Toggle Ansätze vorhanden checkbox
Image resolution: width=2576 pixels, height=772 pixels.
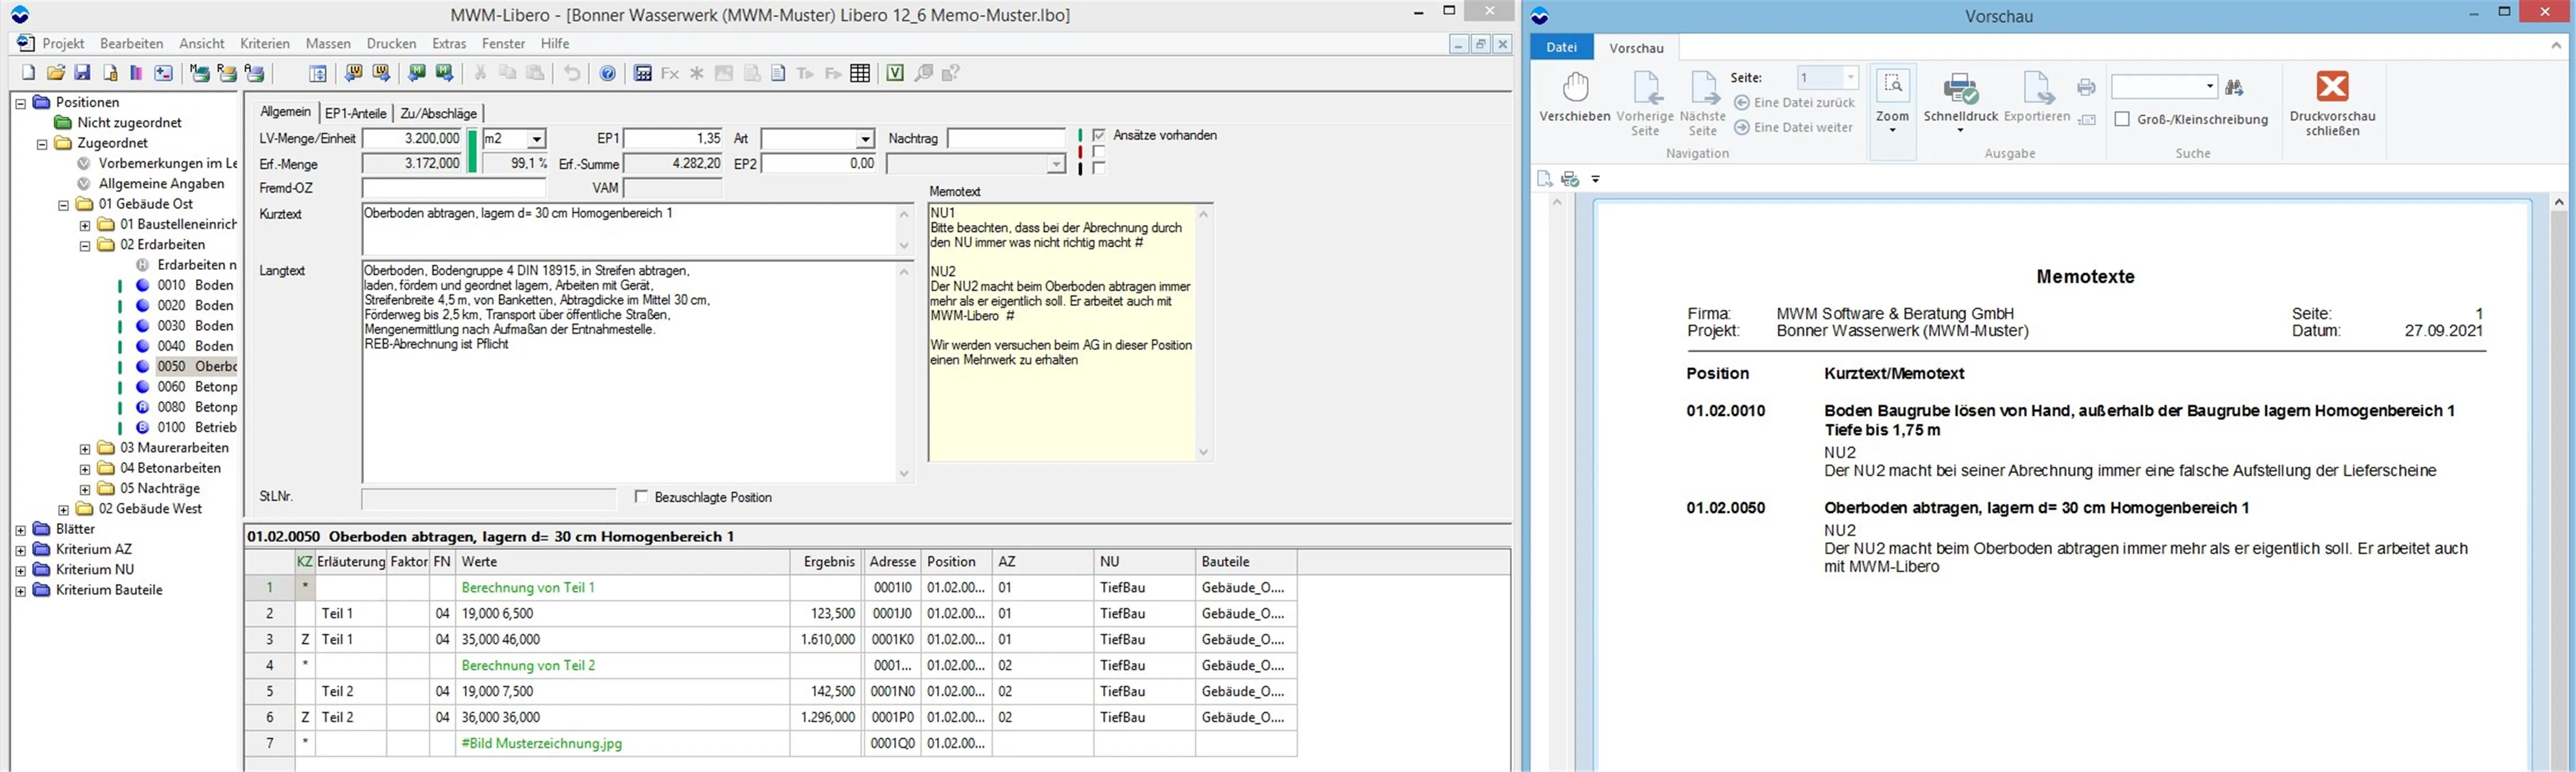click(x=1099, y=135)
